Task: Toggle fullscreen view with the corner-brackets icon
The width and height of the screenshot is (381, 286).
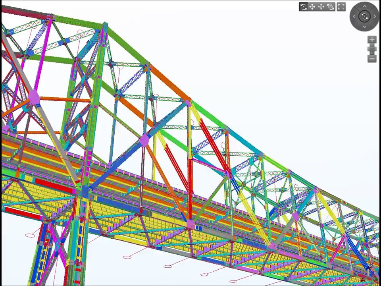Action: coord(341,7)
